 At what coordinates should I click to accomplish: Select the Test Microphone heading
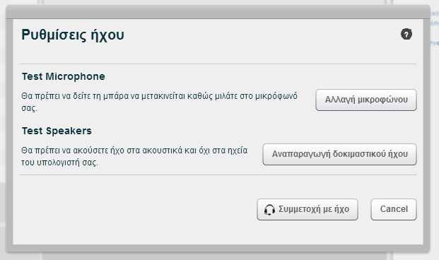tap(64, 76)
